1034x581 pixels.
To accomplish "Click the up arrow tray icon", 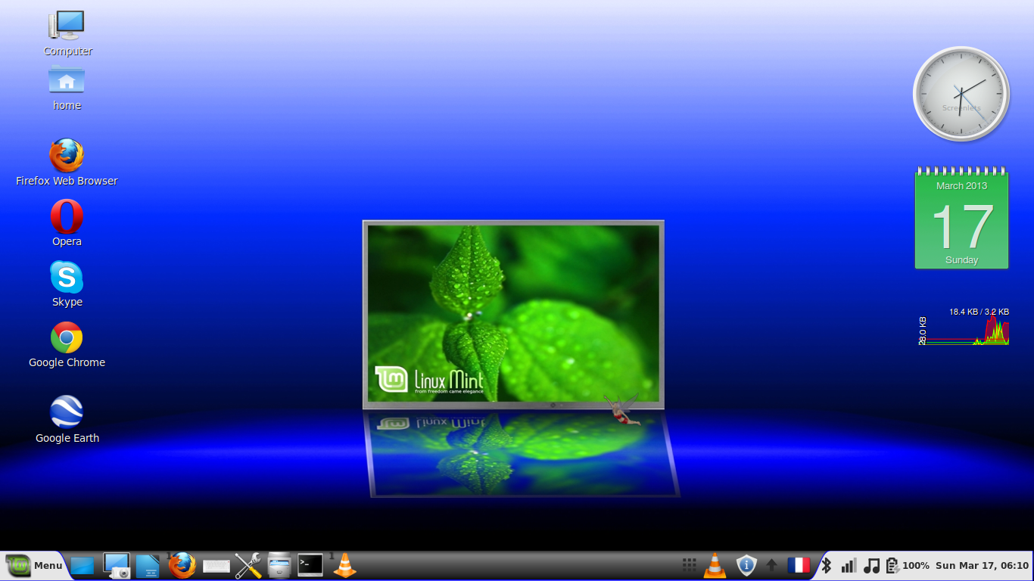I will point(772,565).
